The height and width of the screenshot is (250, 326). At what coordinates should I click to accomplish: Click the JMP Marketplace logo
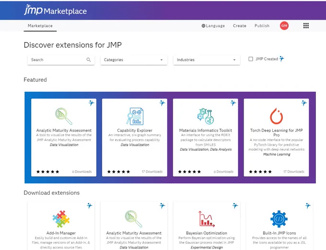[x=55, y=10]
